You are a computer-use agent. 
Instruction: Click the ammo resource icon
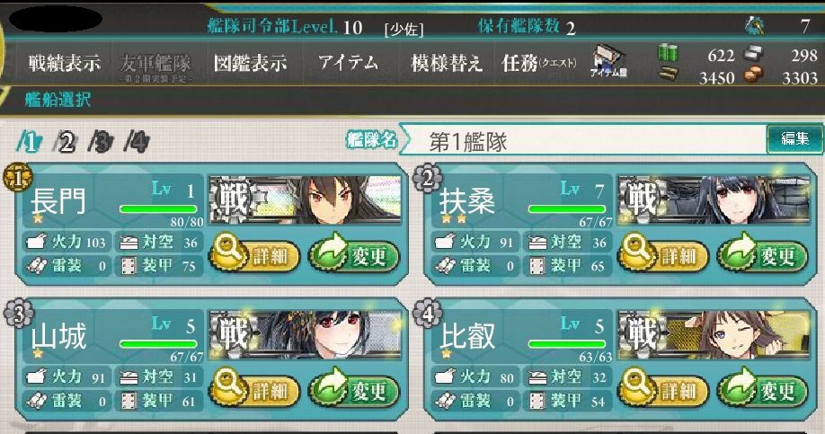(669, 75)
